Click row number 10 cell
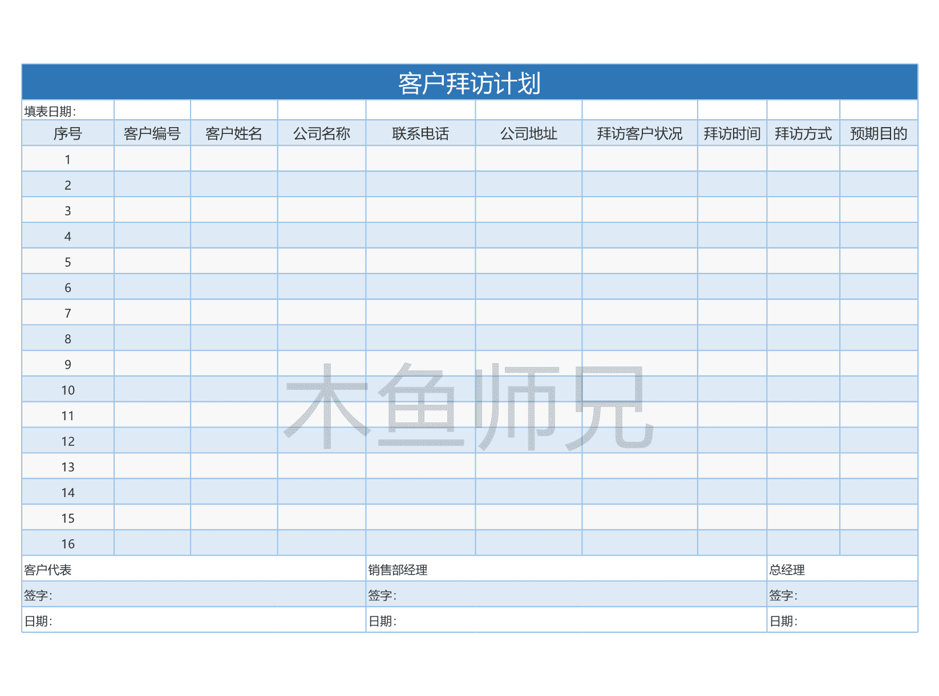This screenshot has width=939, height=696. (x=68, y=389)
